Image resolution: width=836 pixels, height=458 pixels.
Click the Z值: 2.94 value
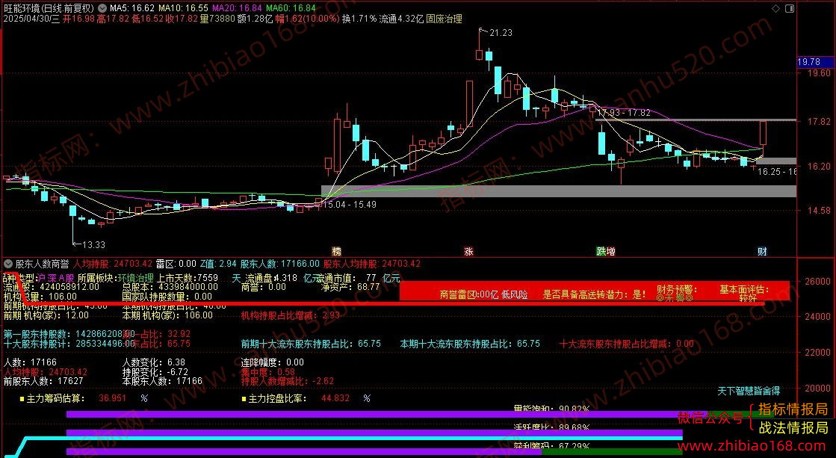(219, 264)
